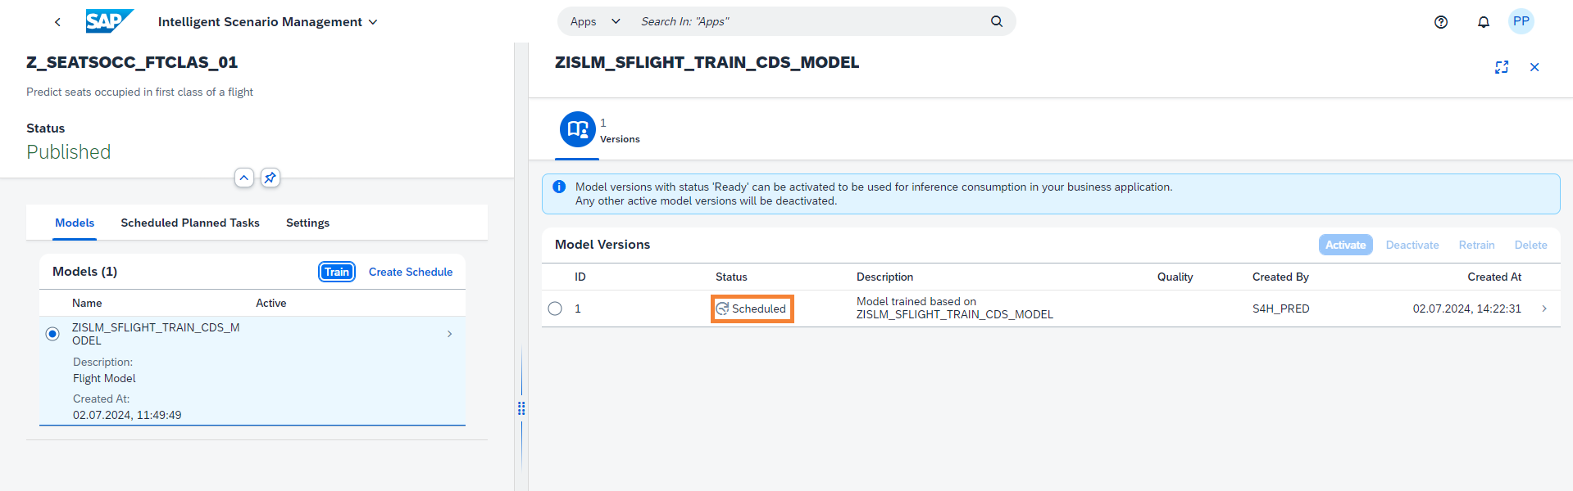Click the SAP logo
This screenshot has height=491, width=1573.
108,21
